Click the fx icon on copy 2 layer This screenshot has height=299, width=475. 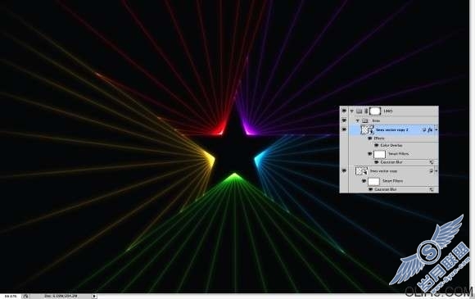click(431, 129)
